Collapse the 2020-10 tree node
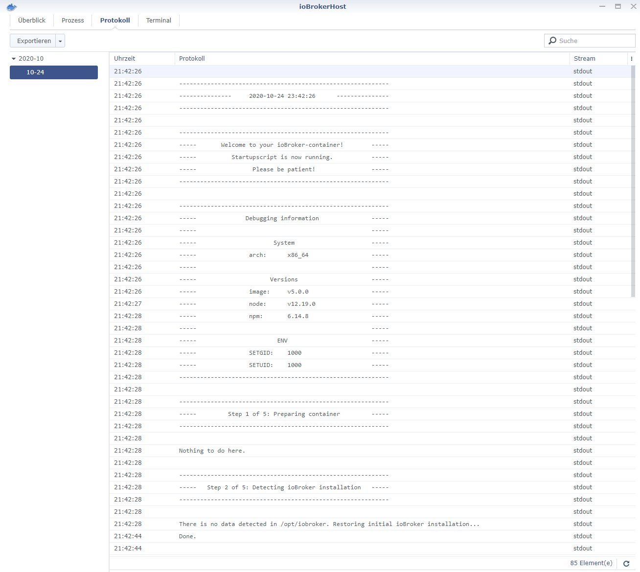 (x=14, y=59)
